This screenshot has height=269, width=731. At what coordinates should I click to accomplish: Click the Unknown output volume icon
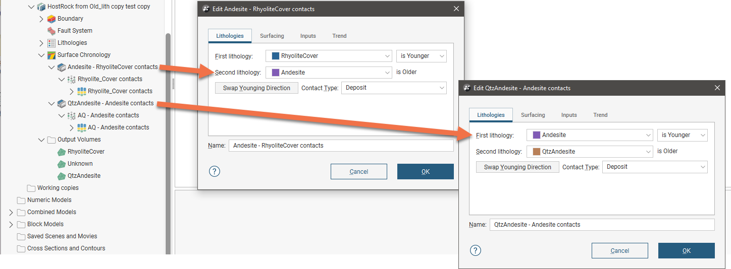coord(61,164)
